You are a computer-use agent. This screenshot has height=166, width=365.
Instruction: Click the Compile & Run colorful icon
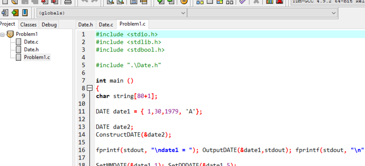tap(220, 2)
